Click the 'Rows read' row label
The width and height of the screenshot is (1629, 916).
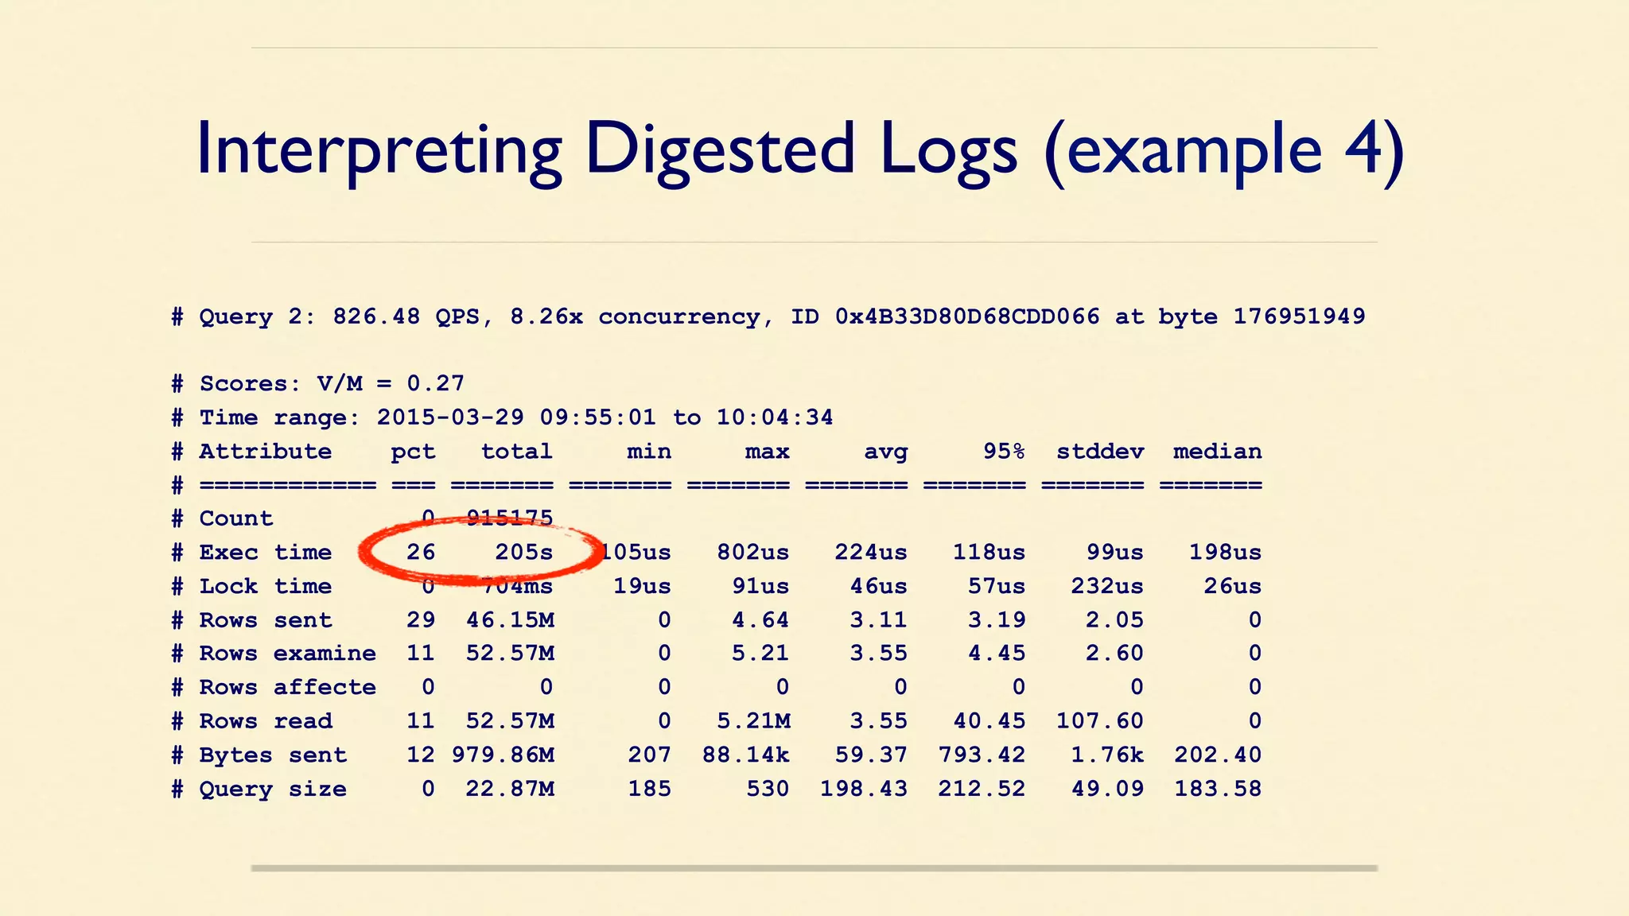pos(265,720)
